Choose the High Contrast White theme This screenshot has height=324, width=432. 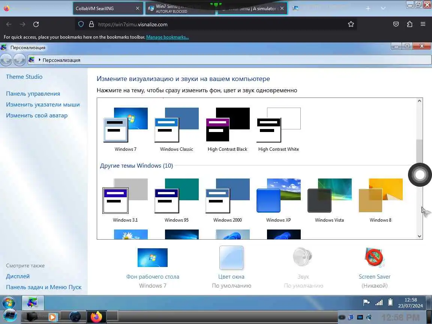point(279,129)
